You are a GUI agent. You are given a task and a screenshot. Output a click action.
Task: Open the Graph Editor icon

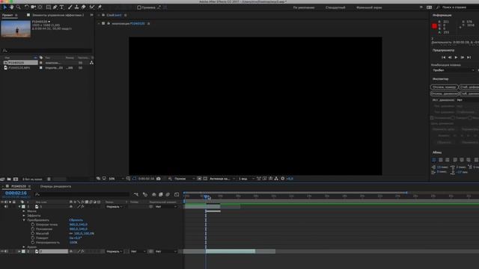tap(177, 194)
